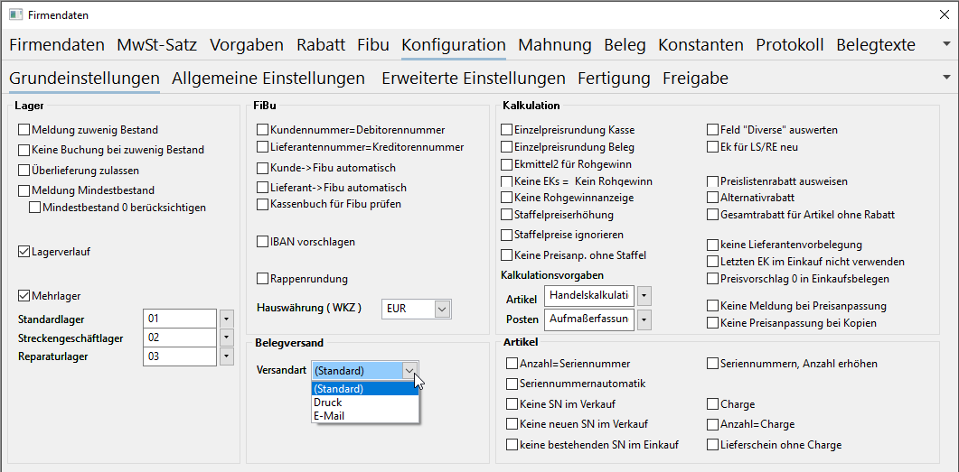This screenshot has width=959, height=472.
Task: Check keine Lieferantenvorbelegung
Action: (712, 245)
